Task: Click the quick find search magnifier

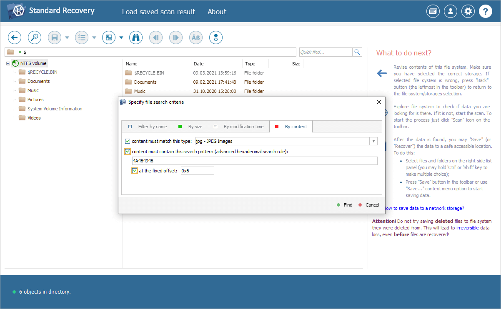Action: coord(357,52)
